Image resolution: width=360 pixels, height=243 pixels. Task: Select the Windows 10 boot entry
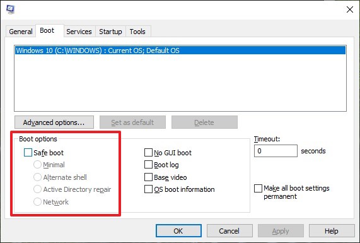[x=180, y=50]
